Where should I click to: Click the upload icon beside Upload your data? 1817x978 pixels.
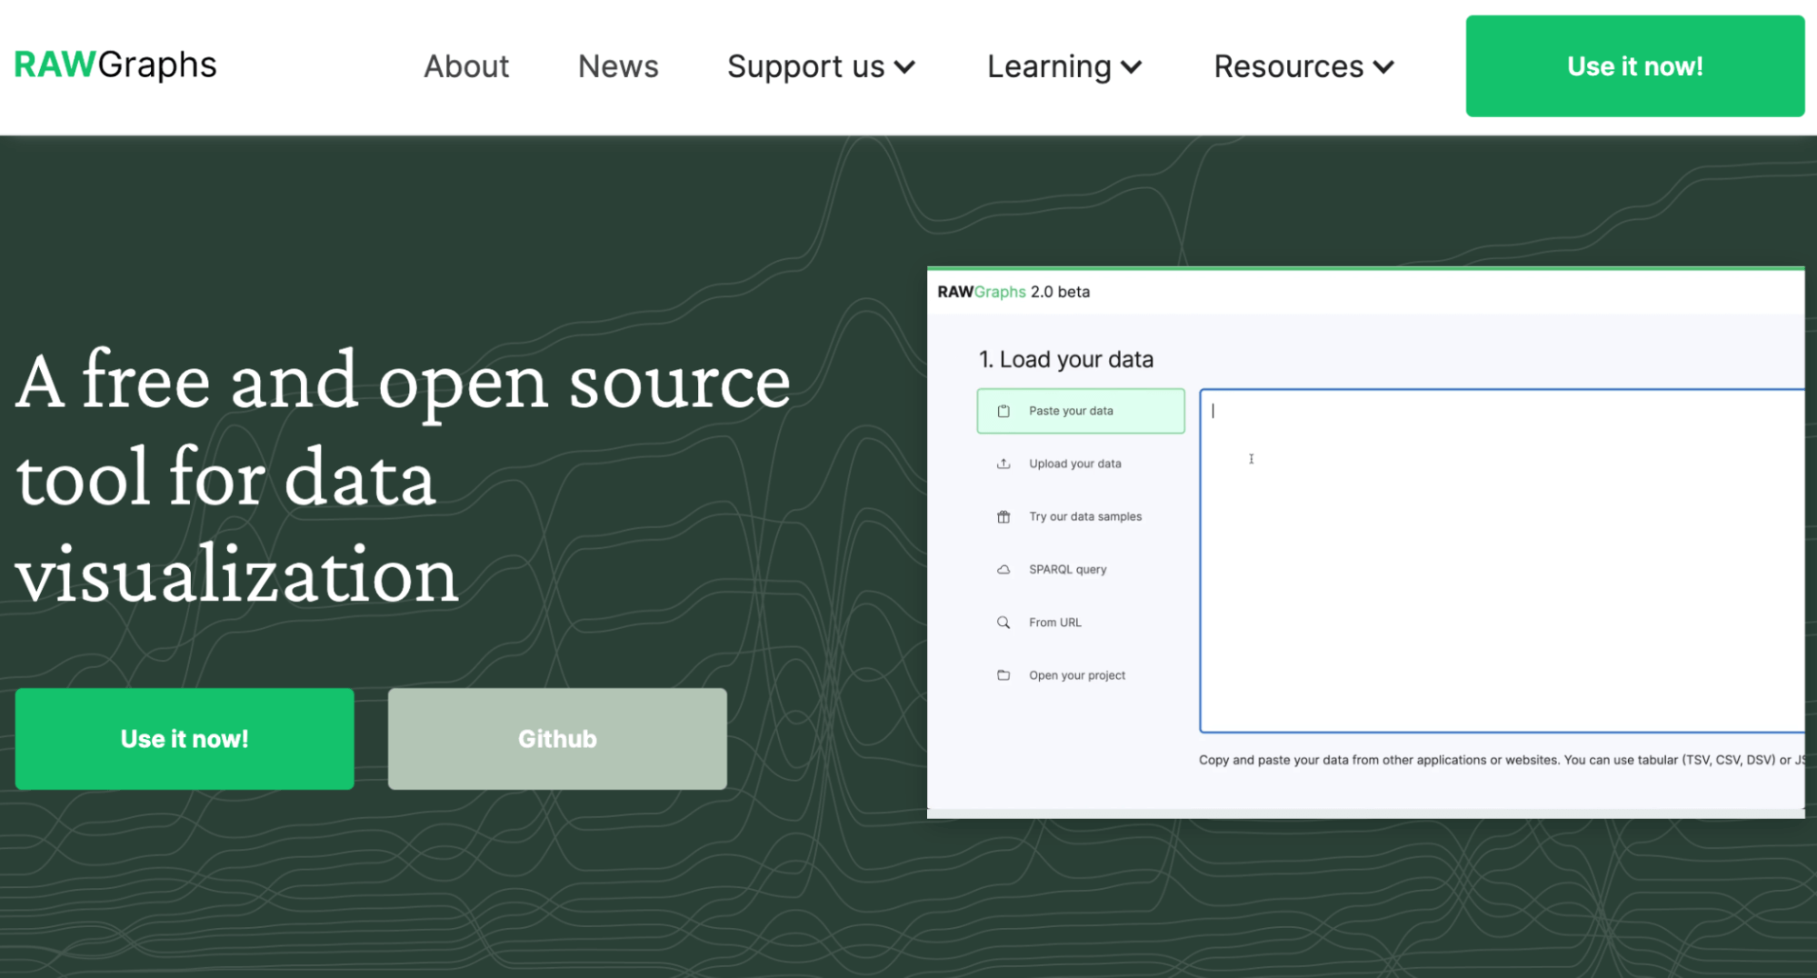coord(1003,464)
